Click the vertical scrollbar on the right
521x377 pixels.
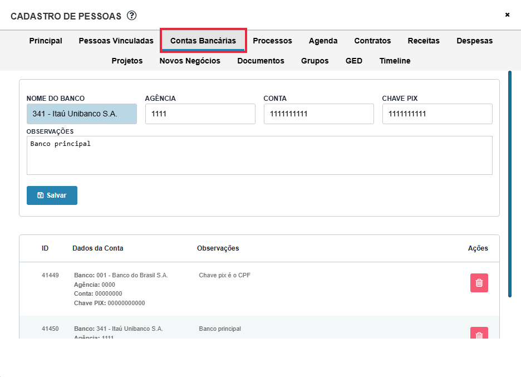tap(510, 184)
